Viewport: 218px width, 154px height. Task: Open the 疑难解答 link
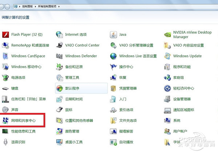126,131
